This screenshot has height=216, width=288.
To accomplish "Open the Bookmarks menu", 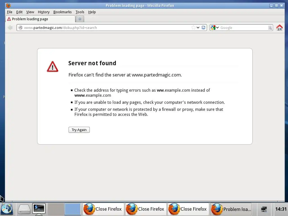I will click(x=62, y=12).
